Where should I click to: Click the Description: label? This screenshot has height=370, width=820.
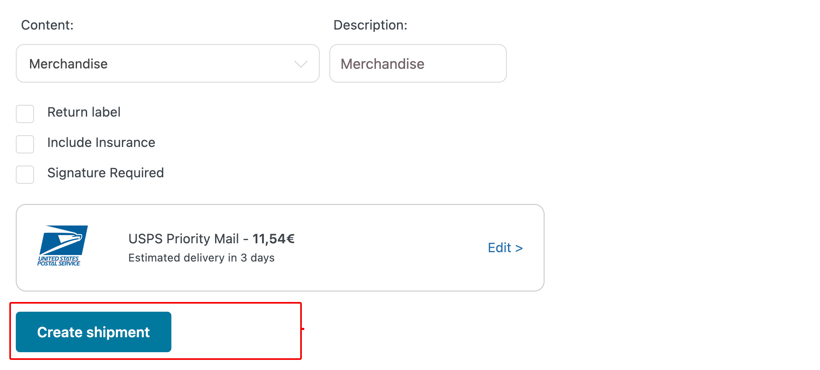[370, 25]
